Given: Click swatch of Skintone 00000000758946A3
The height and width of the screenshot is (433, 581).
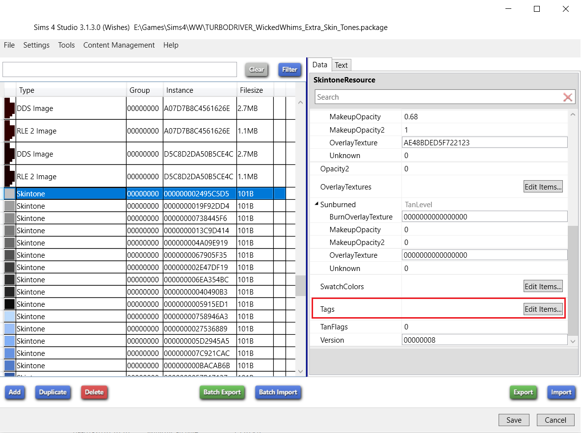Looking at the screenshot, I should [x=10, y=316].
